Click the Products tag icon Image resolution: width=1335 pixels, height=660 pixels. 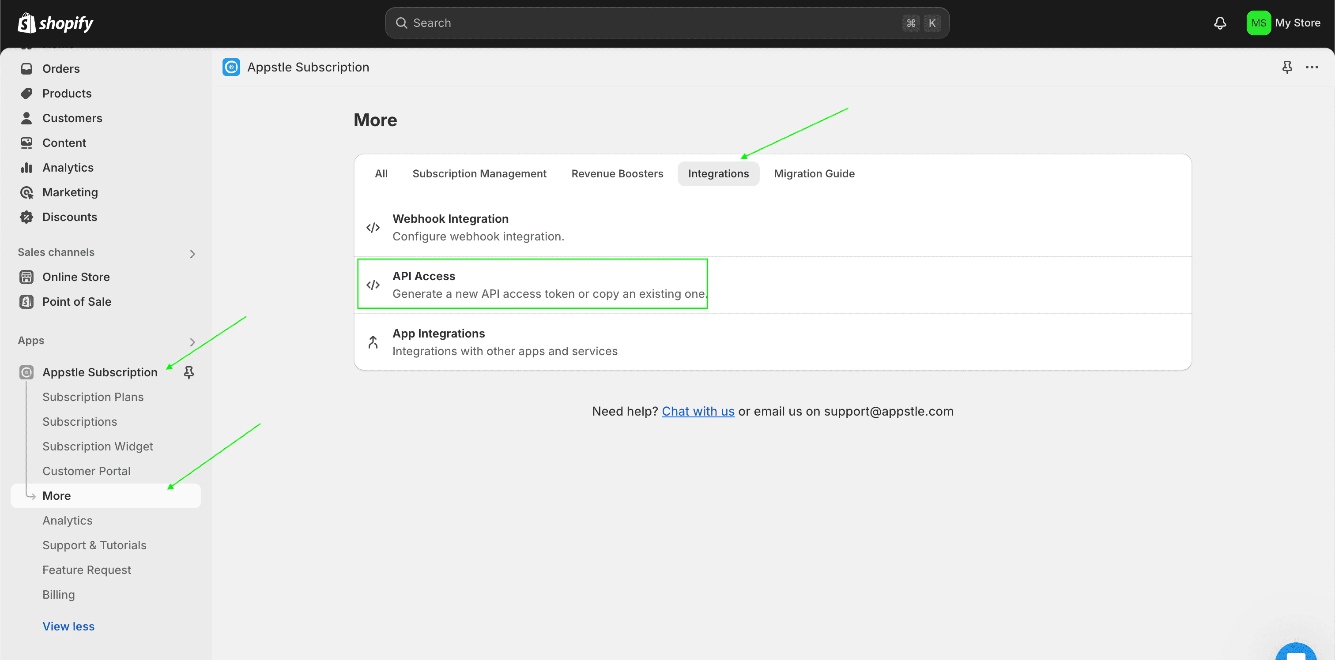click(x=26, y=94)
